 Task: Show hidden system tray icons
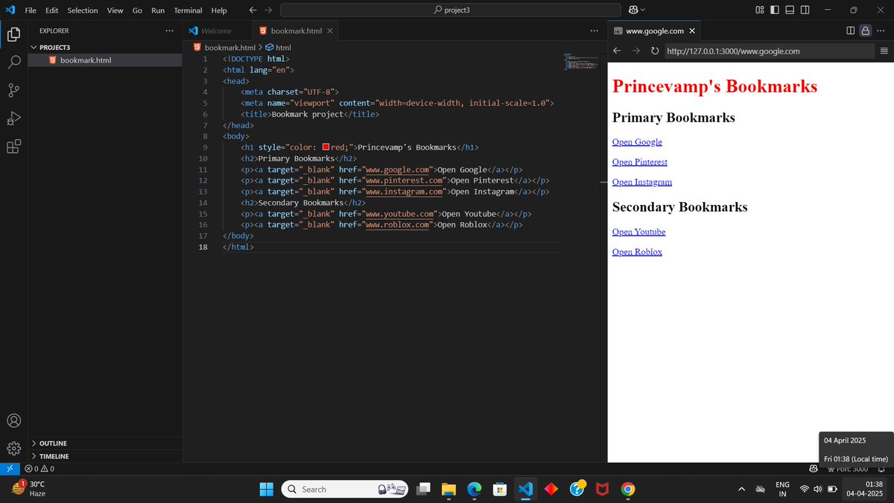click(741, 489)
